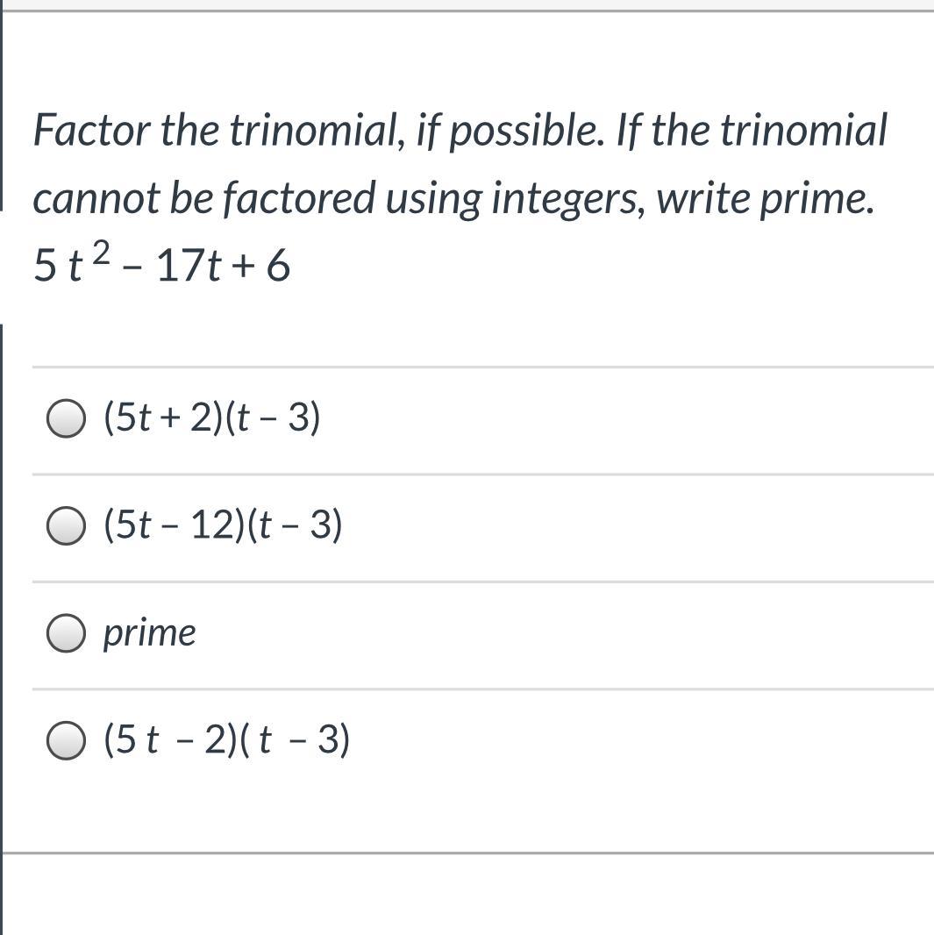Click 'If the trinomial' in the first line
Viewport: 934px width, 935px height.
[752, 132]
